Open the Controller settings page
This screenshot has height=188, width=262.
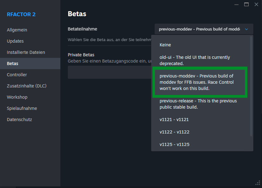tap(17, 75)
